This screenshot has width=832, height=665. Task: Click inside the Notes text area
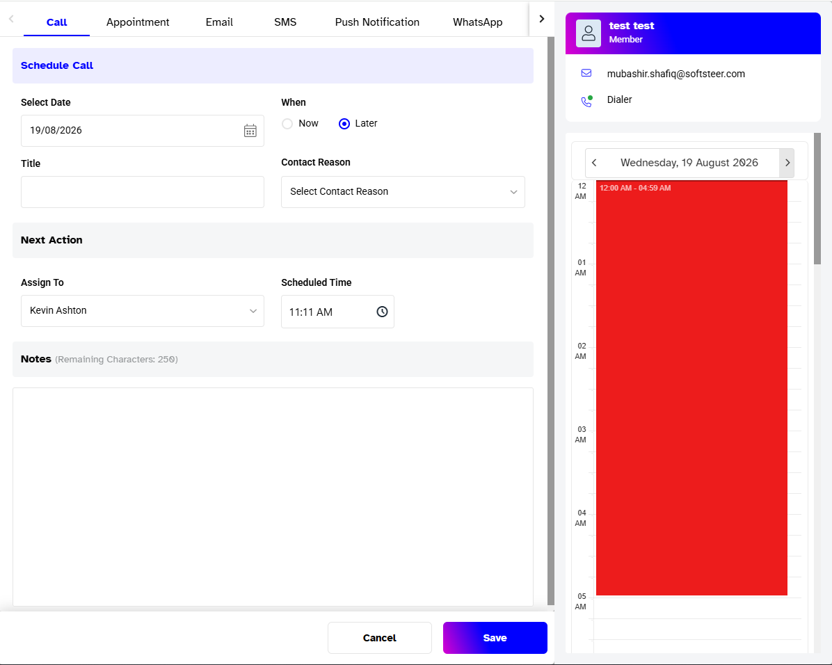273,497
